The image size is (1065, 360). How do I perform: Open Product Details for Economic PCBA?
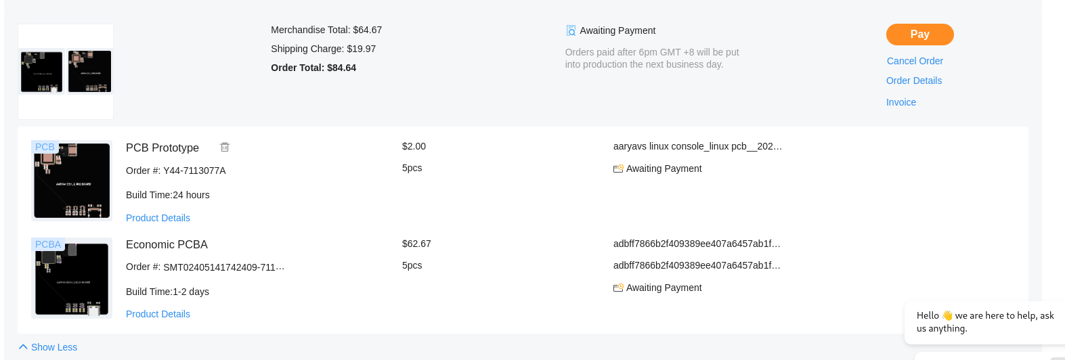point(158,314)
